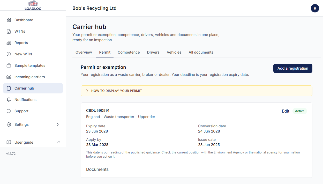The height and width of the screenshot is (184, 323).
Task: Click the Active status badge
Action: [x=300, y=111]
